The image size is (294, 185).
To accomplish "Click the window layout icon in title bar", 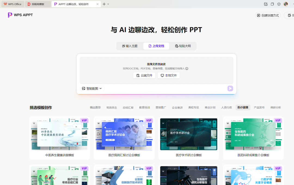I will pos(272,4).
